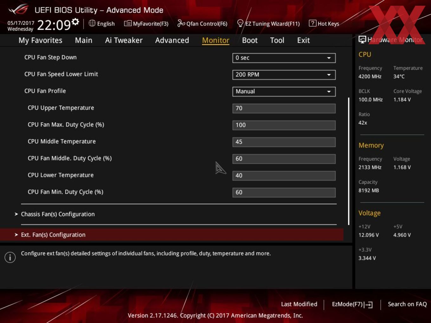This screenshot has height=323, width=431.
Task: Go to the Boot tab
Action: tap(250, 40)
